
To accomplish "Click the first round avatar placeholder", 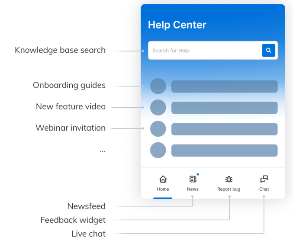I will click(x=158, y=86).
